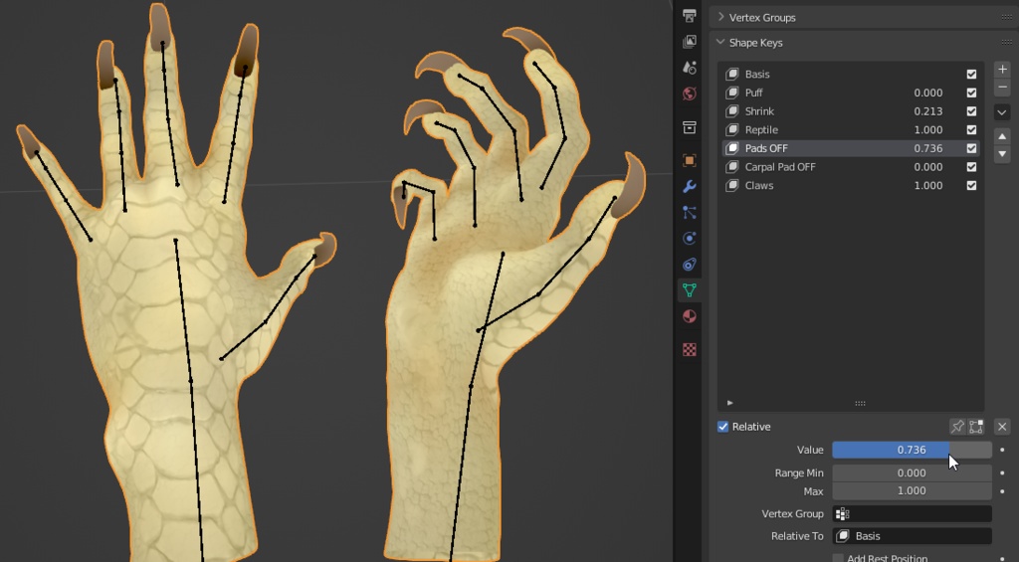Click the Carpal Pad OFF value 0.000
Image resolution: width=1019 pixels, height=562 pixels.
tap(928, 167)
